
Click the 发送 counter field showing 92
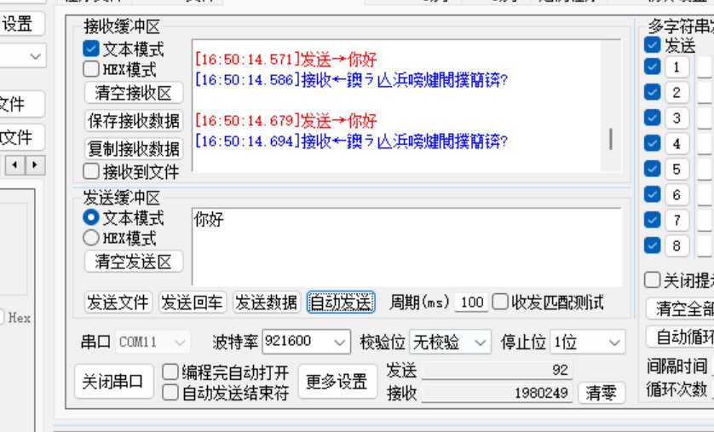pyautogui.click(x=497, y=370)
